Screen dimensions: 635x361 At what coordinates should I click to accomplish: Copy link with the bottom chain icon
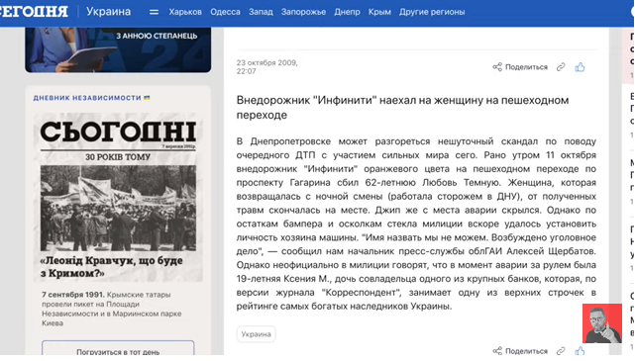tap(561, 351)
